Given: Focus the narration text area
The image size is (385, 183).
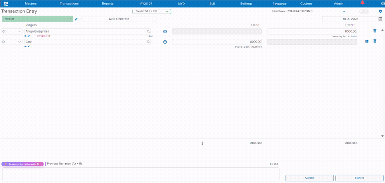Looking at the screenshot, I should point(141,175).
